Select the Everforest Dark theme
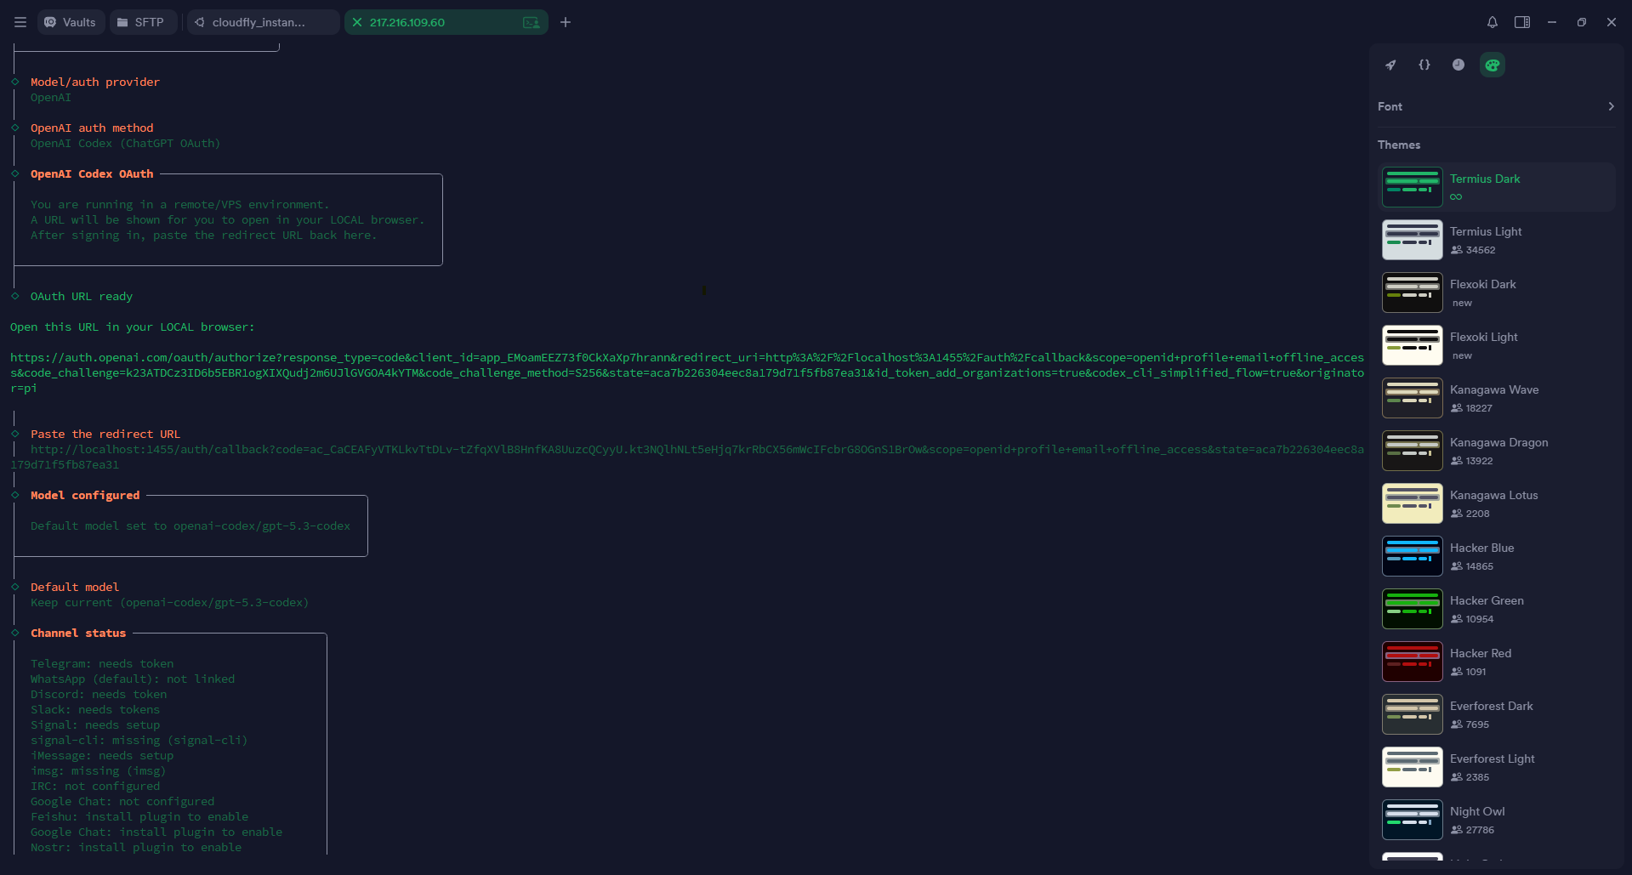1632x875 pixels. click(x=1496, y=714)
